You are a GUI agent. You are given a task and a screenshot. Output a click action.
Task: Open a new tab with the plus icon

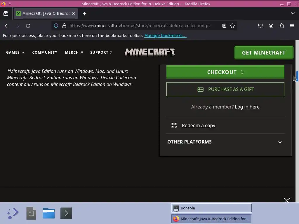click(x=84, y=13)
